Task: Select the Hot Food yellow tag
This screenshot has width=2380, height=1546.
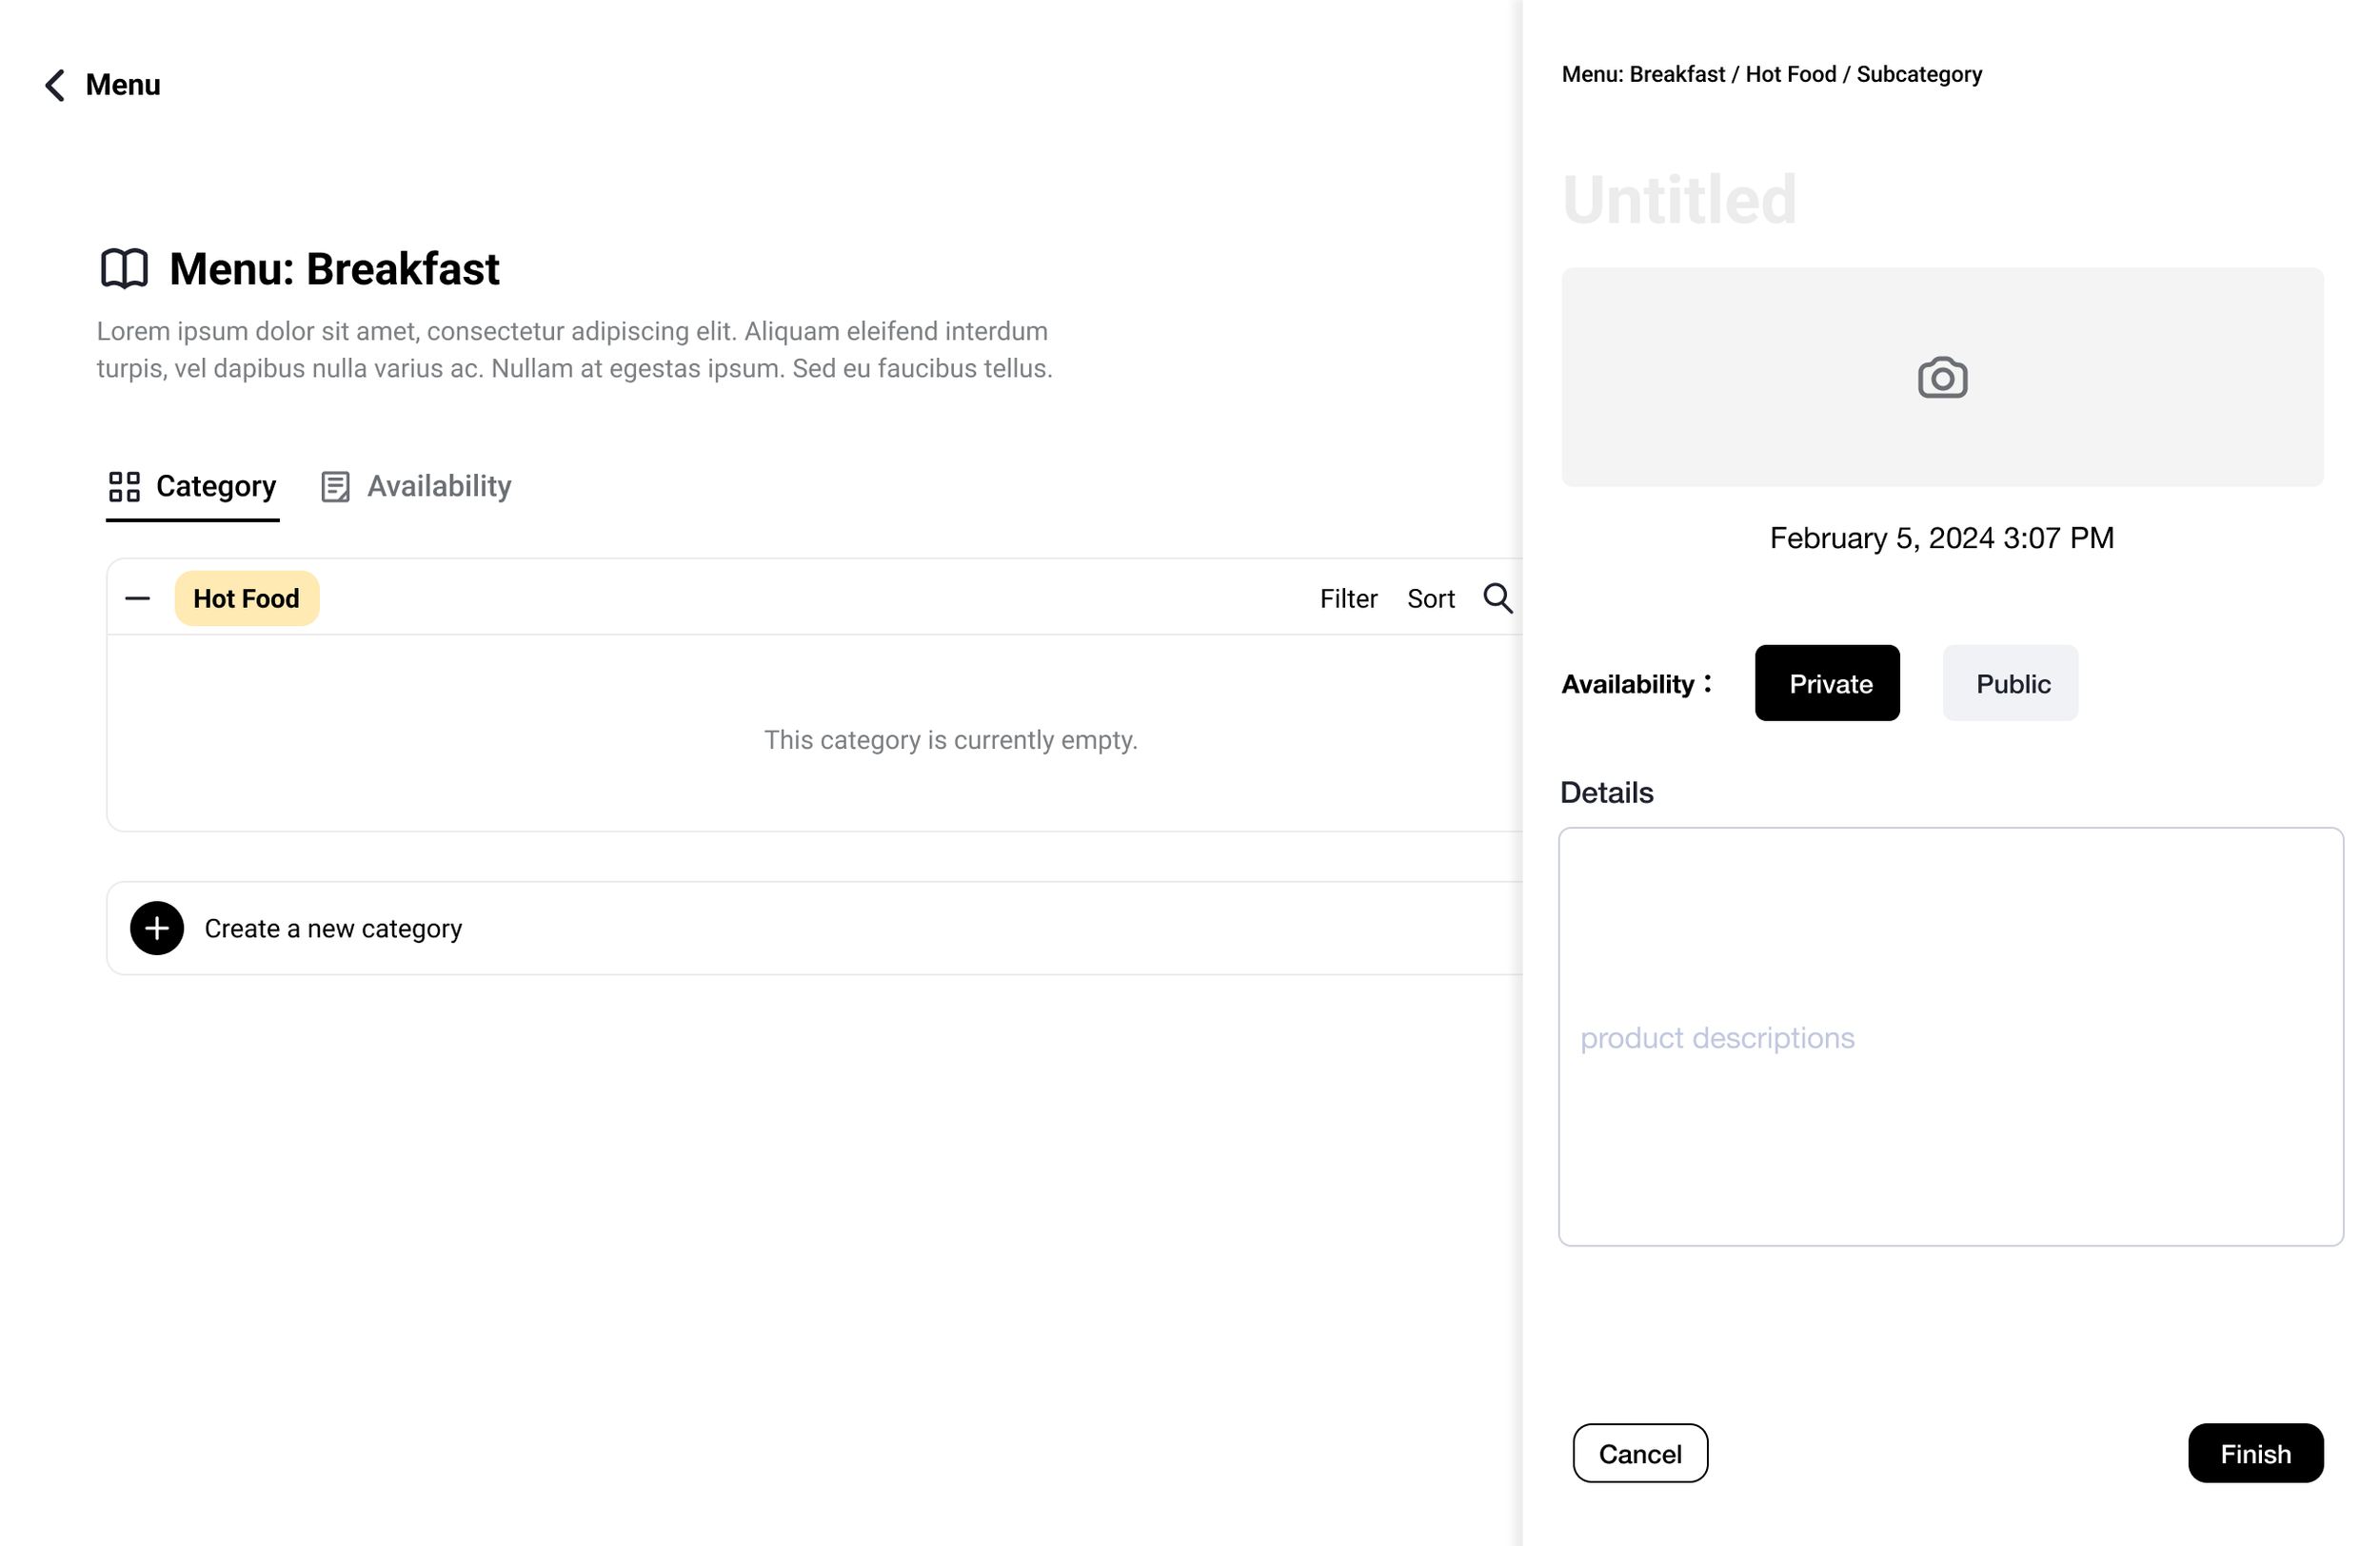Action: pos(246,598)
